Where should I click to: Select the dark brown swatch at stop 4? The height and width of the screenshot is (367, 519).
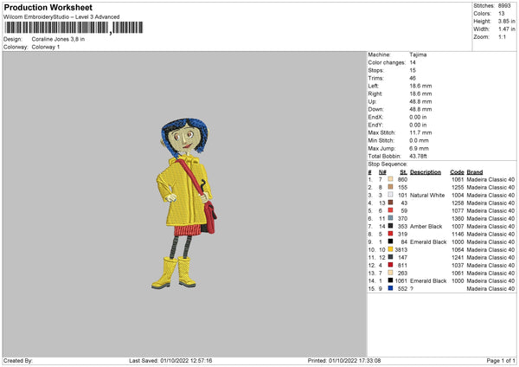(391, 203)
